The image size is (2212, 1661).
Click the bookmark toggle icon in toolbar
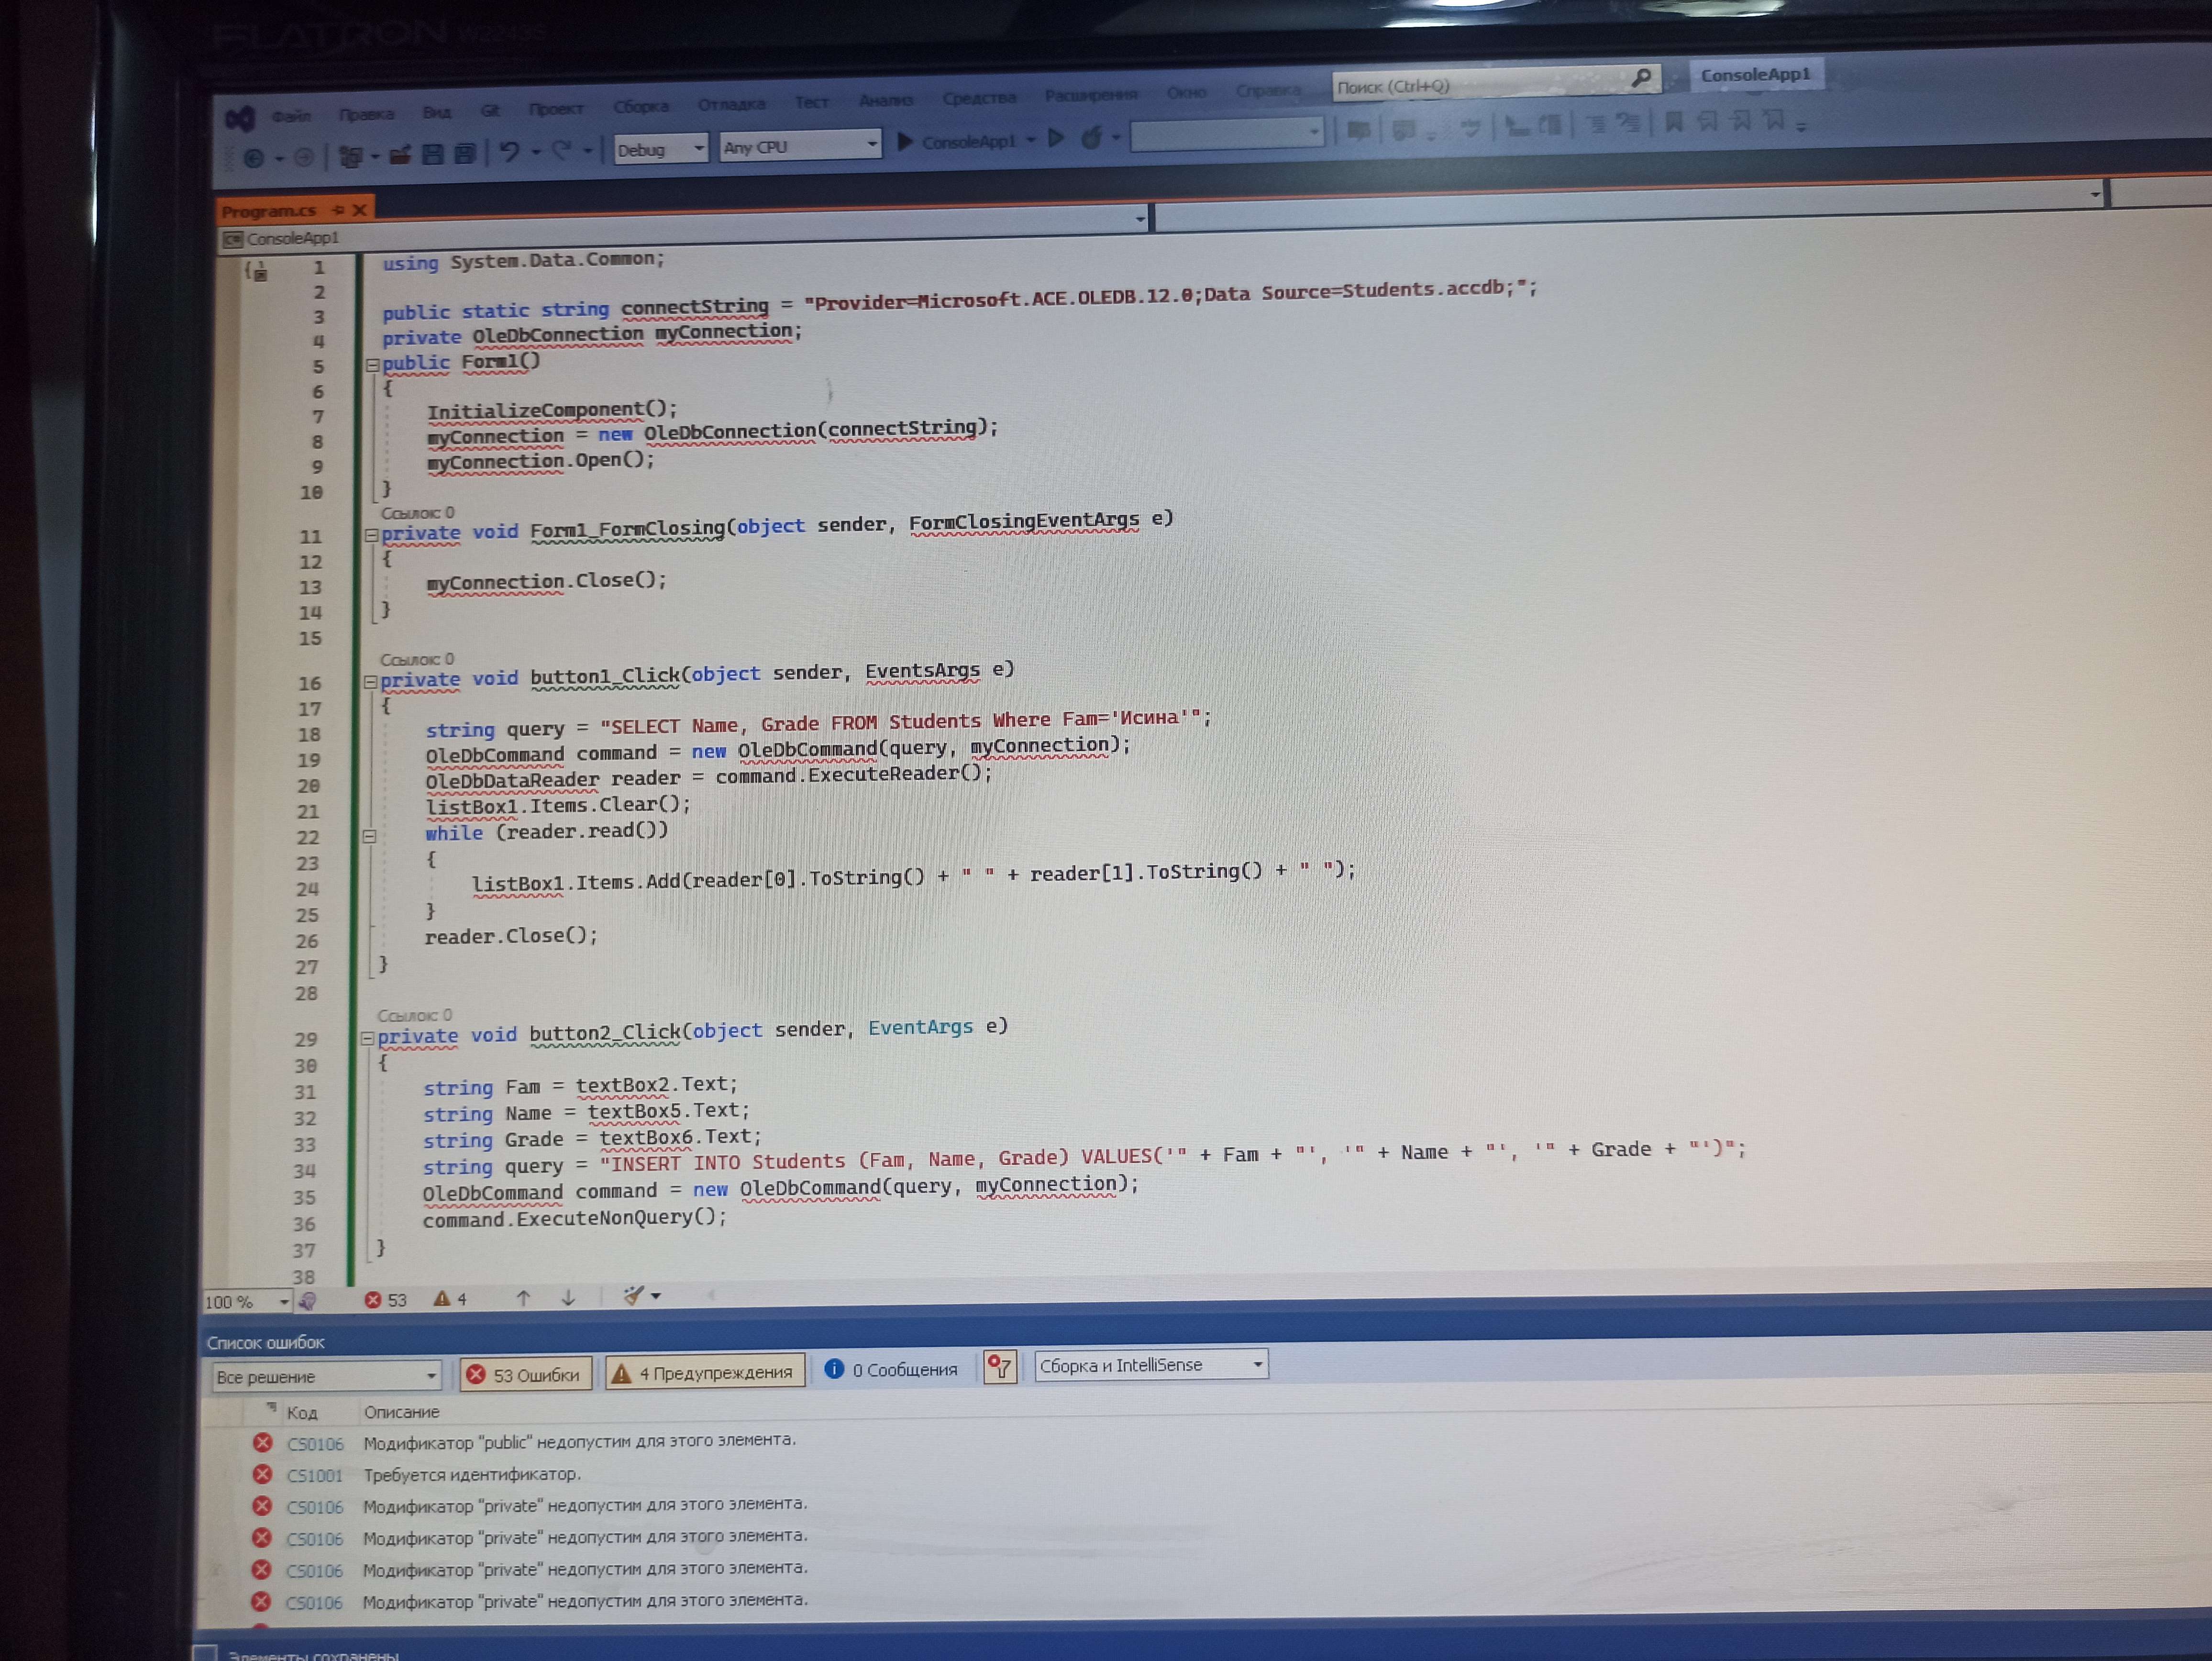(1674, 122)
